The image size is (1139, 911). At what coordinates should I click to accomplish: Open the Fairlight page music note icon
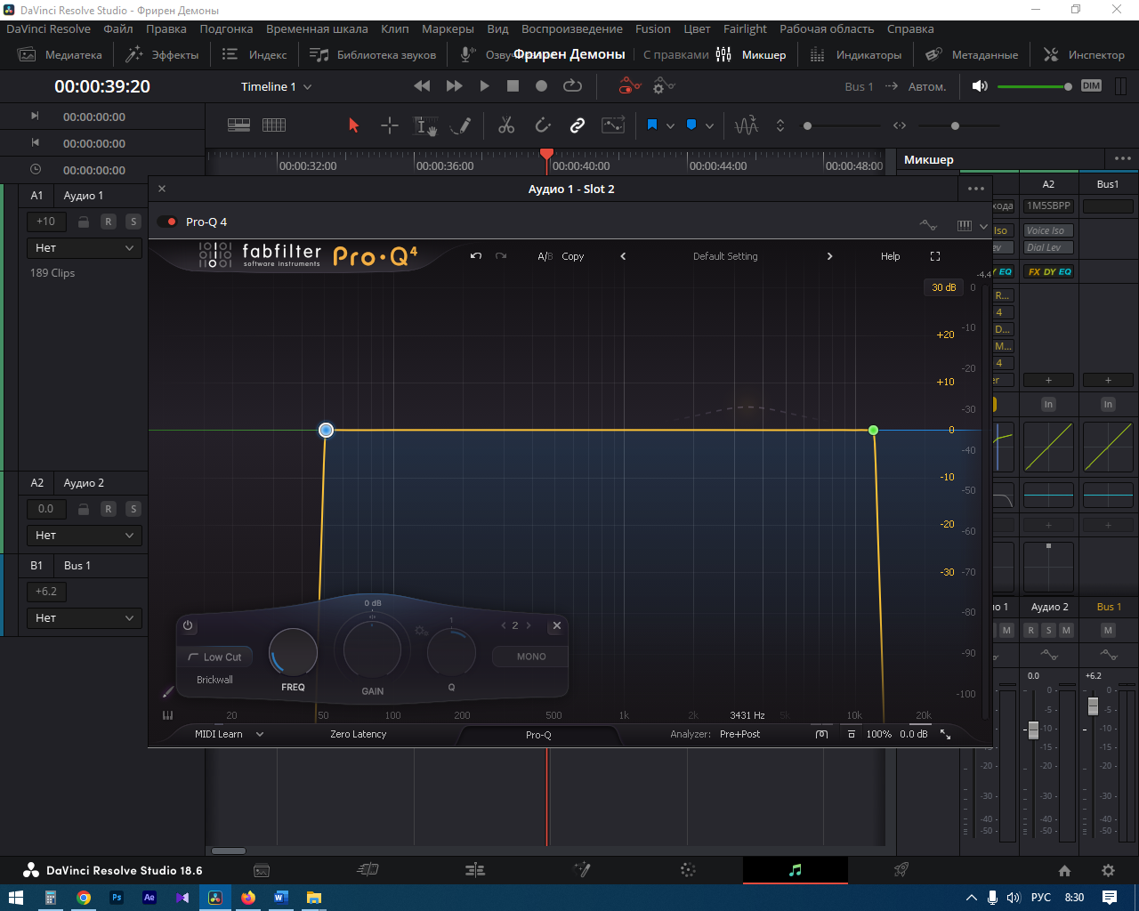coord(795,870)
